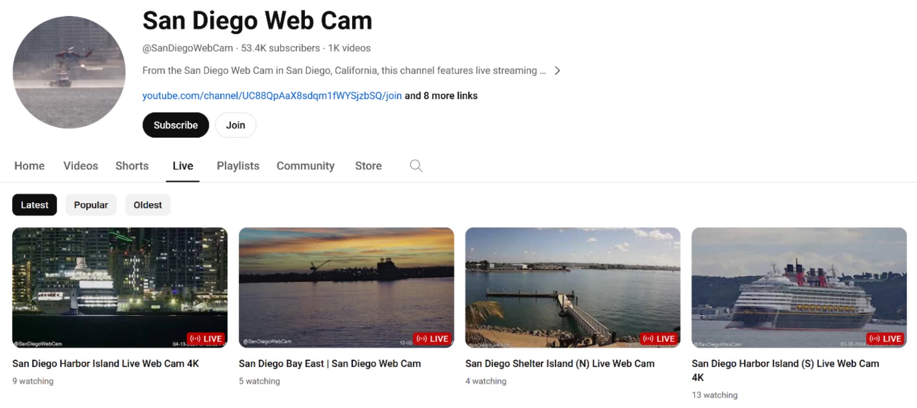Open the sunset bay stream thumbnail
This screenshot has height=408, width=917.
click(347, 288)
